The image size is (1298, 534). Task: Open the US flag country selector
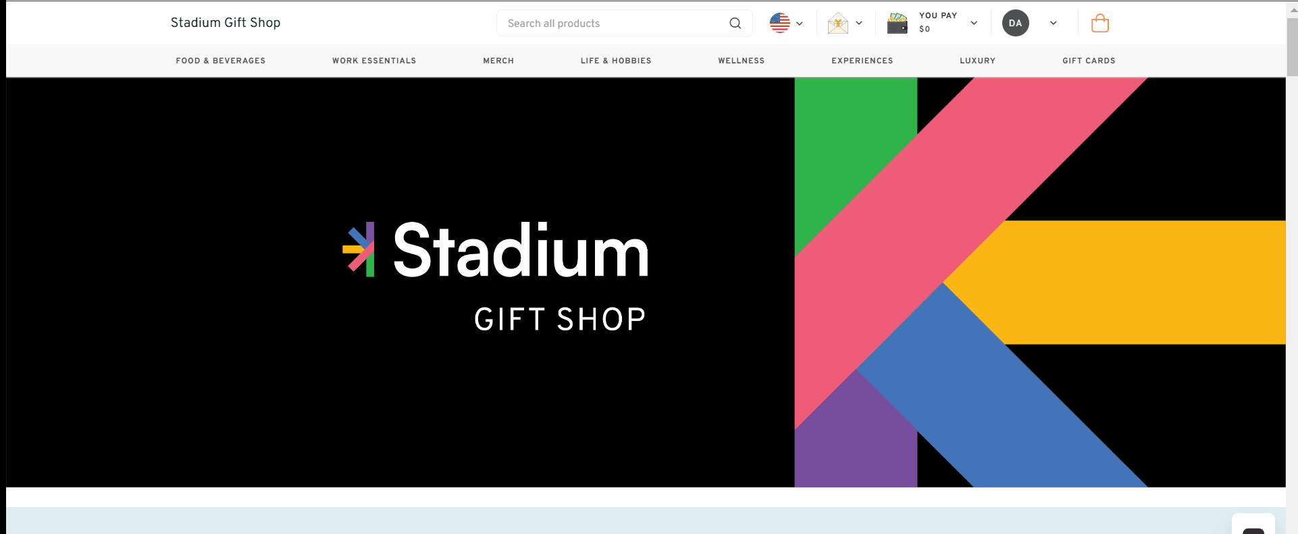click(780, 23)
